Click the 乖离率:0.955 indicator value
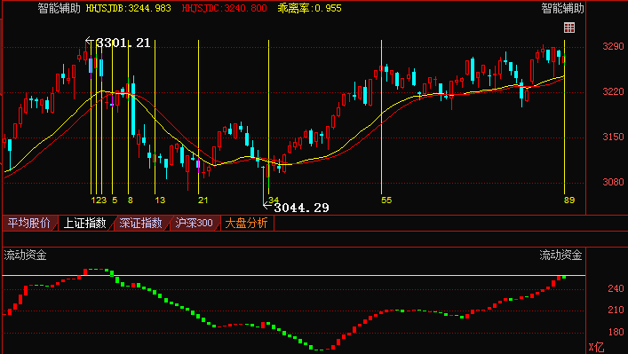628x354 pixels. tap(310, 8)
